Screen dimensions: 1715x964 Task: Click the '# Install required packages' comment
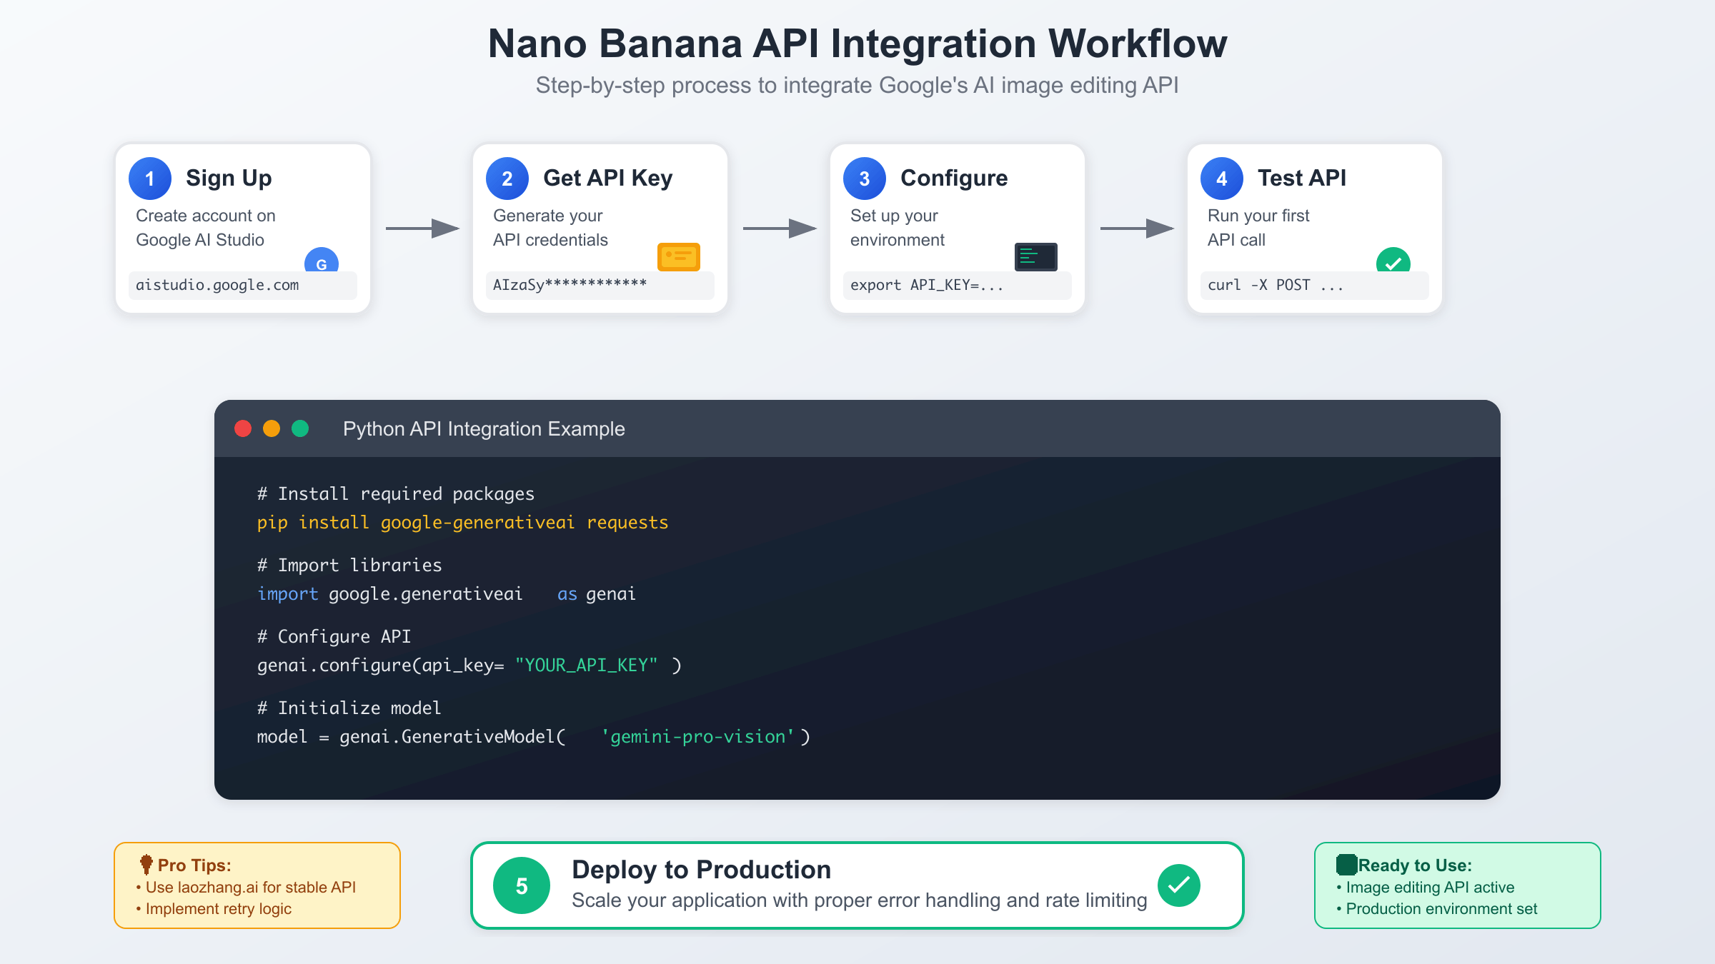(x=396, y=493)
